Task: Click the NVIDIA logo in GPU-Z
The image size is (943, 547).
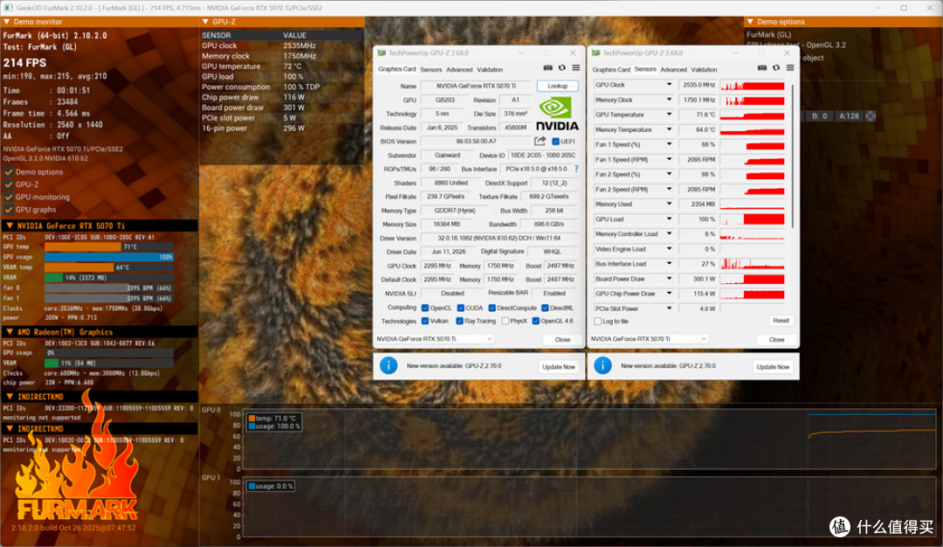Action: click(557, 114)
